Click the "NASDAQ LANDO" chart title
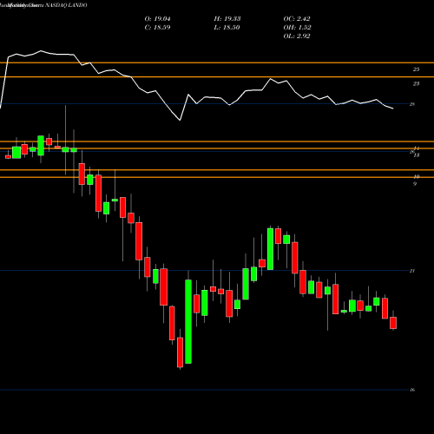Screen dimensions: 434x434 point(66,5)
